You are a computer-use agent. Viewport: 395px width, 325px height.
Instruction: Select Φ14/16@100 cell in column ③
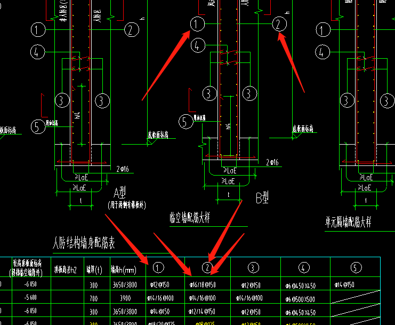249,298
